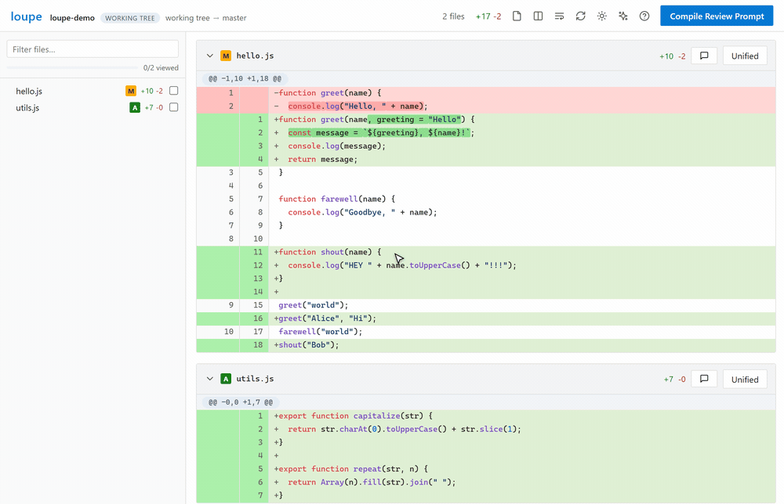Click added line 'function shout(name) {'

(x=486, y=252)
